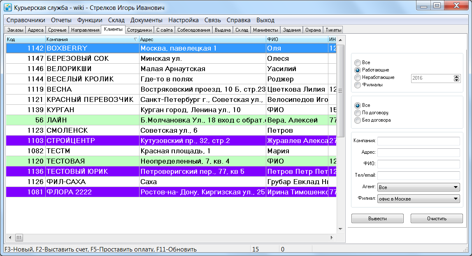Click the Компания filter input field

(x=419, y=141)
